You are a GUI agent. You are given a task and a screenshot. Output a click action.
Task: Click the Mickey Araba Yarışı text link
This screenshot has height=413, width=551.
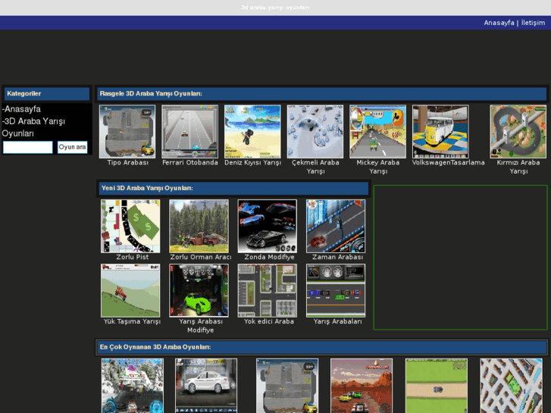(378, 167)
